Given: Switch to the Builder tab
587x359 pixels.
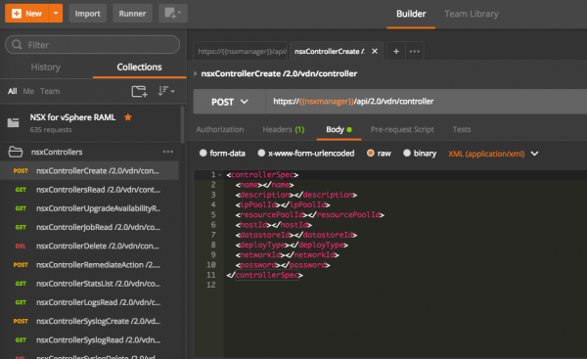Looking at the screenshot, I should 411,14.
